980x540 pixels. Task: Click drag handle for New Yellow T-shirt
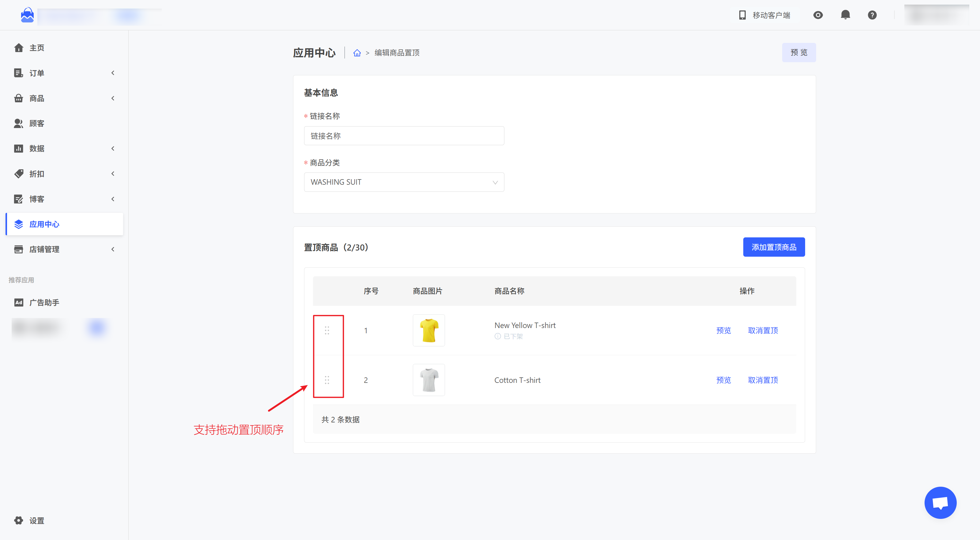[x=327, y=330]
